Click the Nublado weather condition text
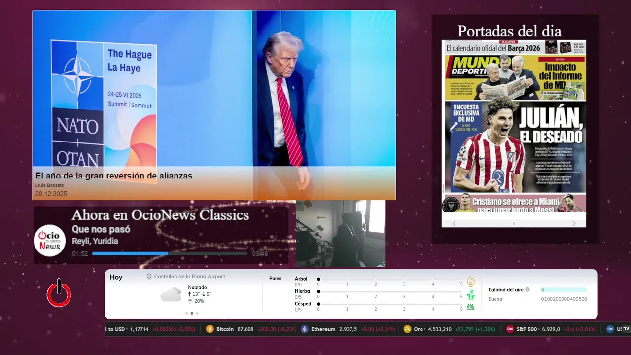 197,287
